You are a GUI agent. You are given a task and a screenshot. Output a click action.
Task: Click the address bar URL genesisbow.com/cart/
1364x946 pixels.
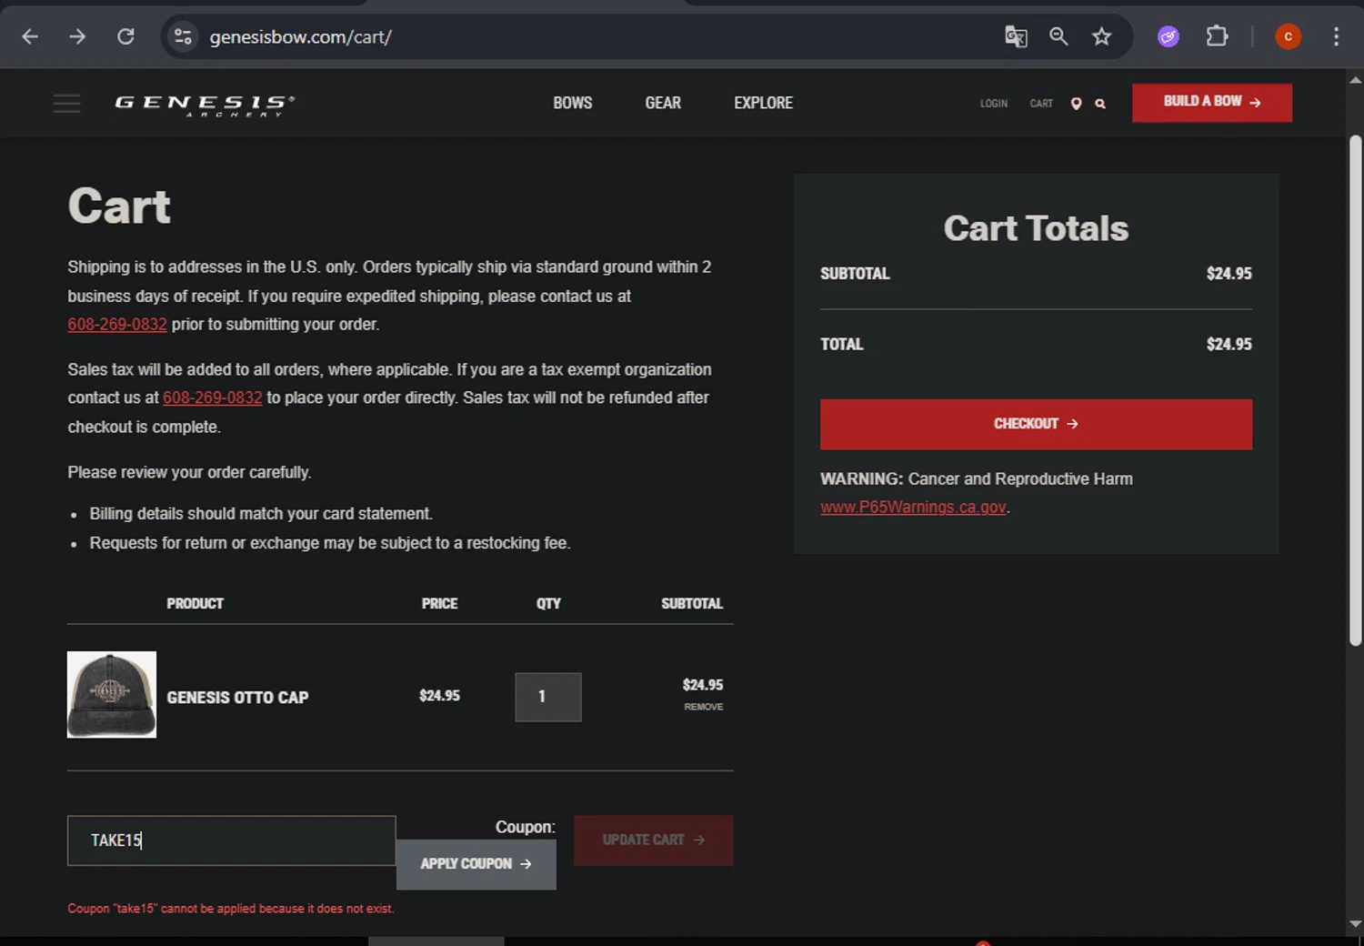[x=300, y=36]
